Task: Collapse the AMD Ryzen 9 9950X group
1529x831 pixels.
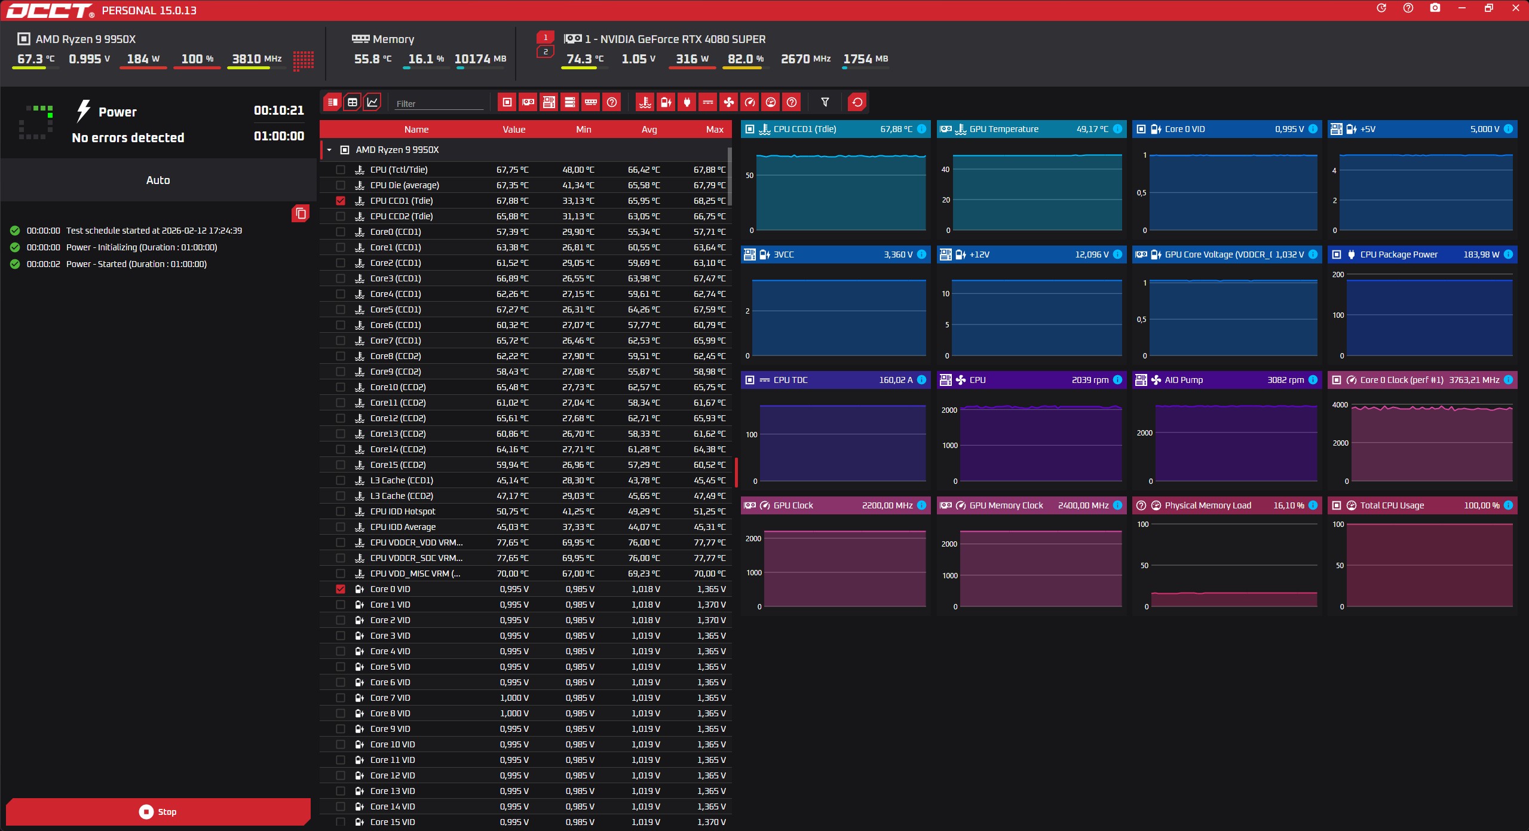Action: [329, 150]
